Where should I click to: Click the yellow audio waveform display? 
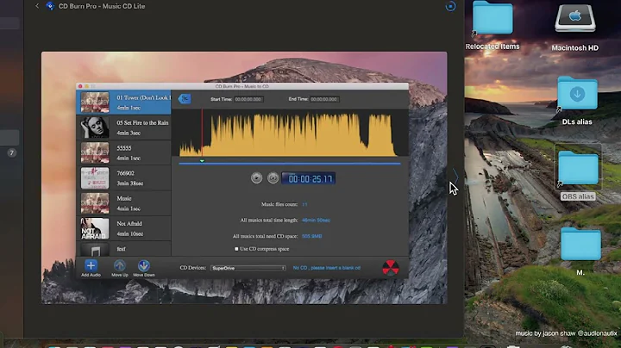288,134
